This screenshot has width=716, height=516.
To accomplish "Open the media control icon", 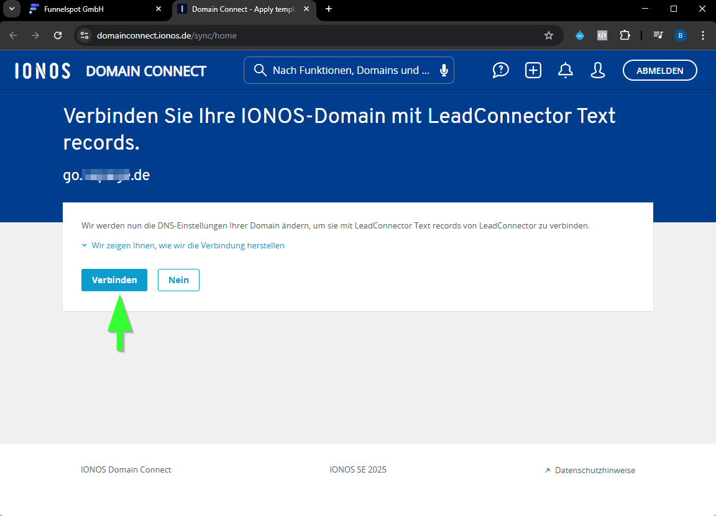I will (658, 35).
